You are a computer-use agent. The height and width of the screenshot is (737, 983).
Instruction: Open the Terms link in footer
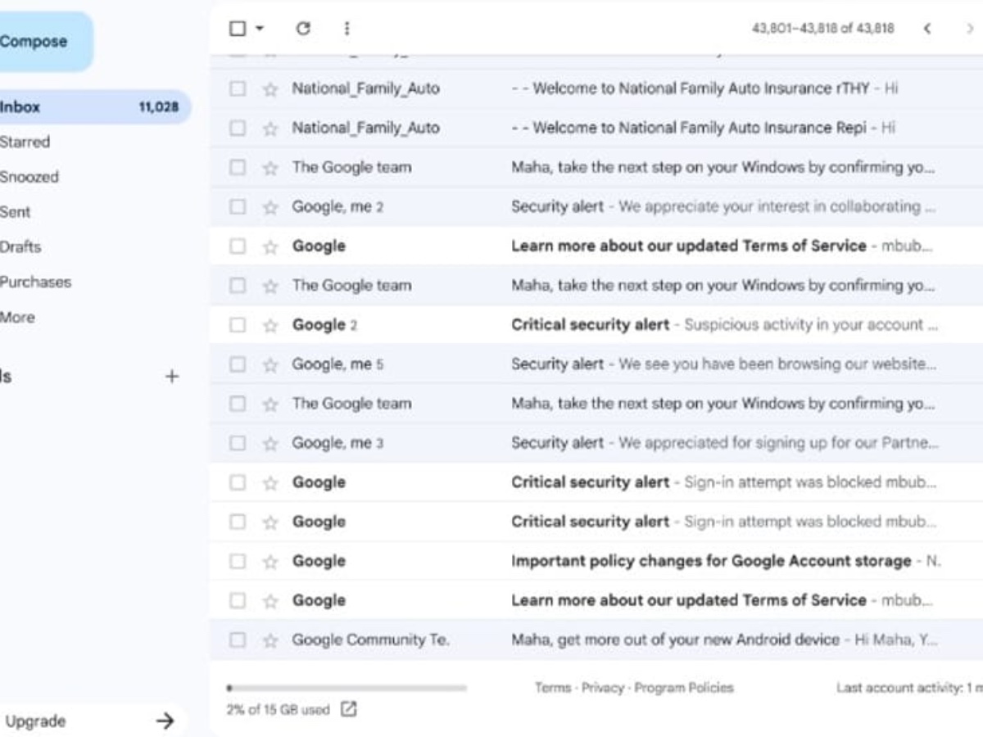click(x=553, y=688)
